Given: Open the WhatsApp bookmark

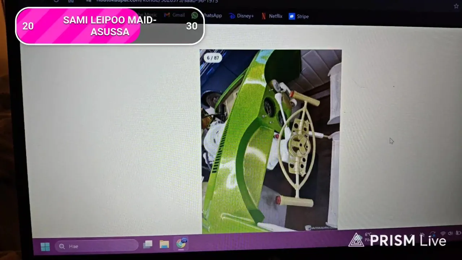Looking at the screenshot, I should pos(207,16).
